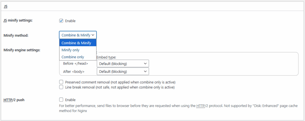Collapse the Minify method dropdown

pos(78,35)
